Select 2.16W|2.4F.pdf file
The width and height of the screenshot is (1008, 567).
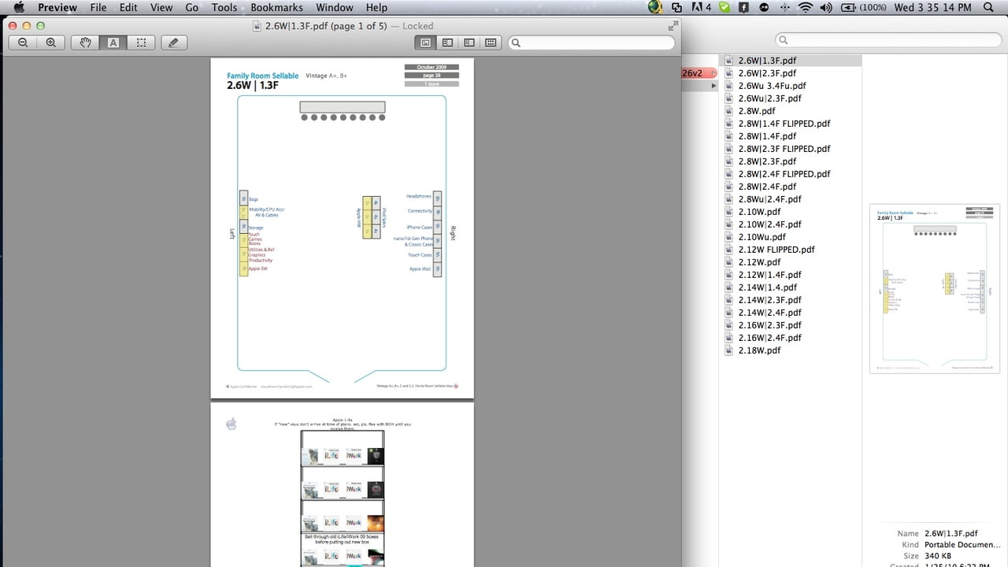(769, 338)
